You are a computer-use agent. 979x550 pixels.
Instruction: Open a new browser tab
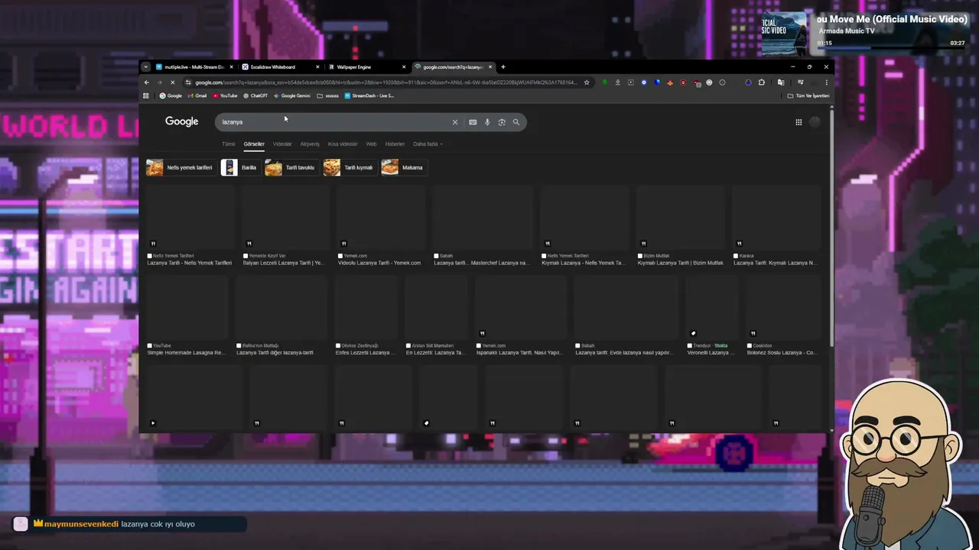[x=503, y=66]
